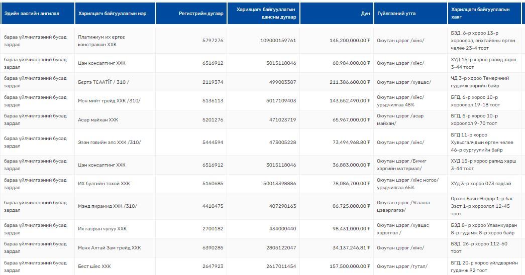The height and width of the screenshot is (275, 525).
Task: Select the Бөртэ ТӨААТҮГ / 310 / cell
Action: (x=103, y=82)
